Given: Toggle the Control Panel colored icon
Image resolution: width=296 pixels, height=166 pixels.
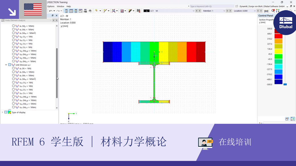Looking at the screenshot, I should (76, 11).
